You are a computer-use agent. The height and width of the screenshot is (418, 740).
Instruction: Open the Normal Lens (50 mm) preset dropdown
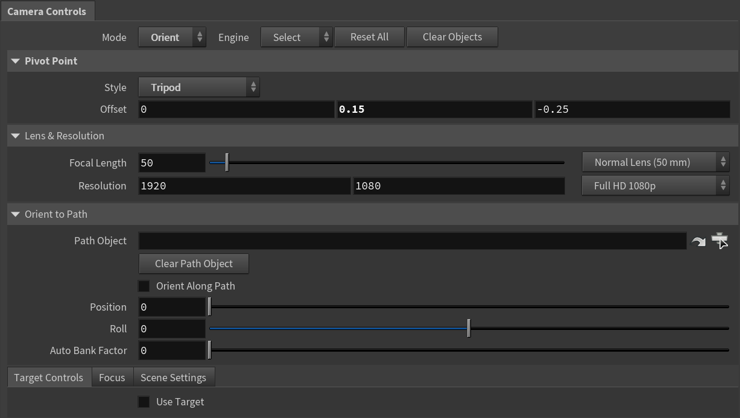point(656,162)
